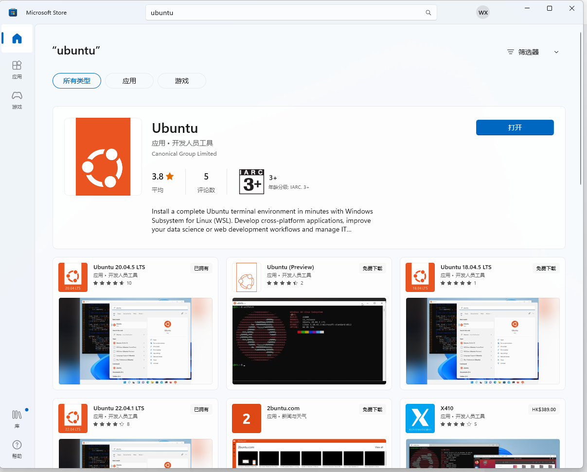
Task: Click the Ubuntu 22.04.1 LTS title text
Action: 119,408
